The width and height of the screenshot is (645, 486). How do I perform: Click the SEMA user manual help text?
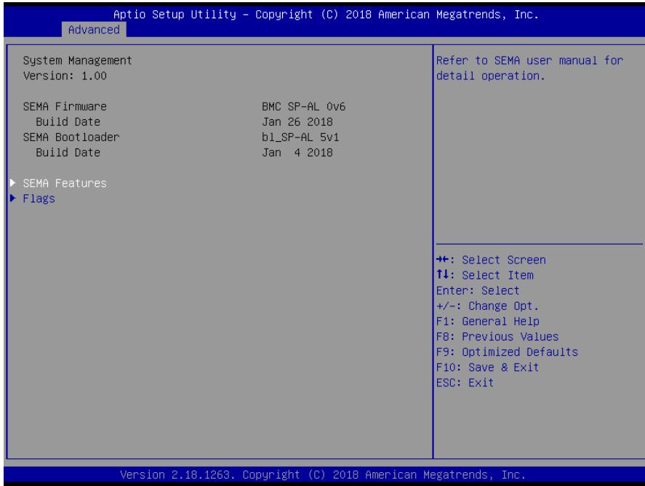529,68
